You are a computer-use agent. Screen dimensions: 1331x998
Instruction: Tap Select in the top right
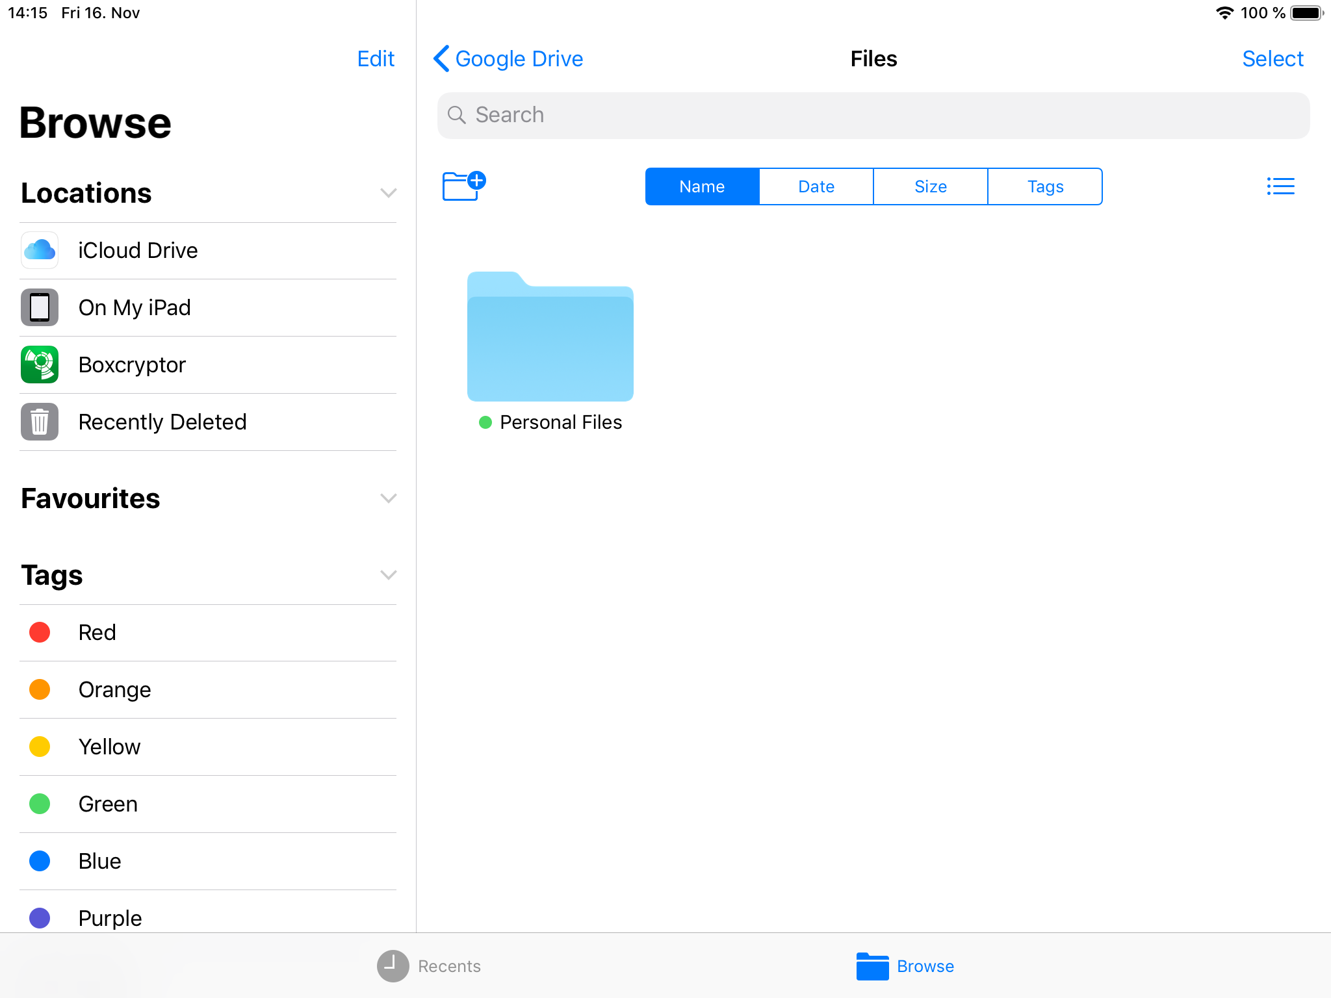click(1273, 59)
